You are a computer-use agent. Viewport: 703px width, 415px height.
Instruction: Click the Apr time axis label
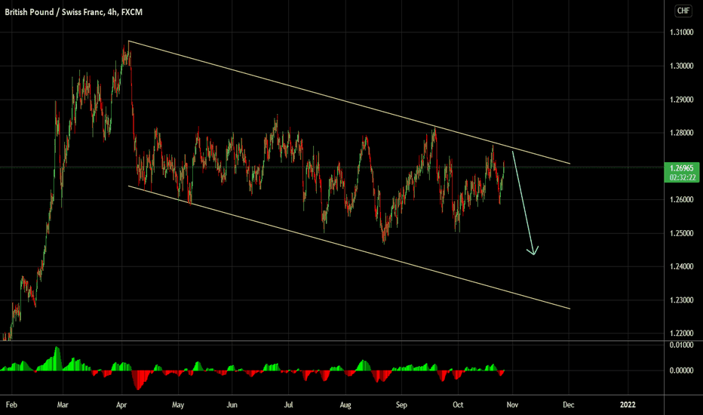coord(121,404)
